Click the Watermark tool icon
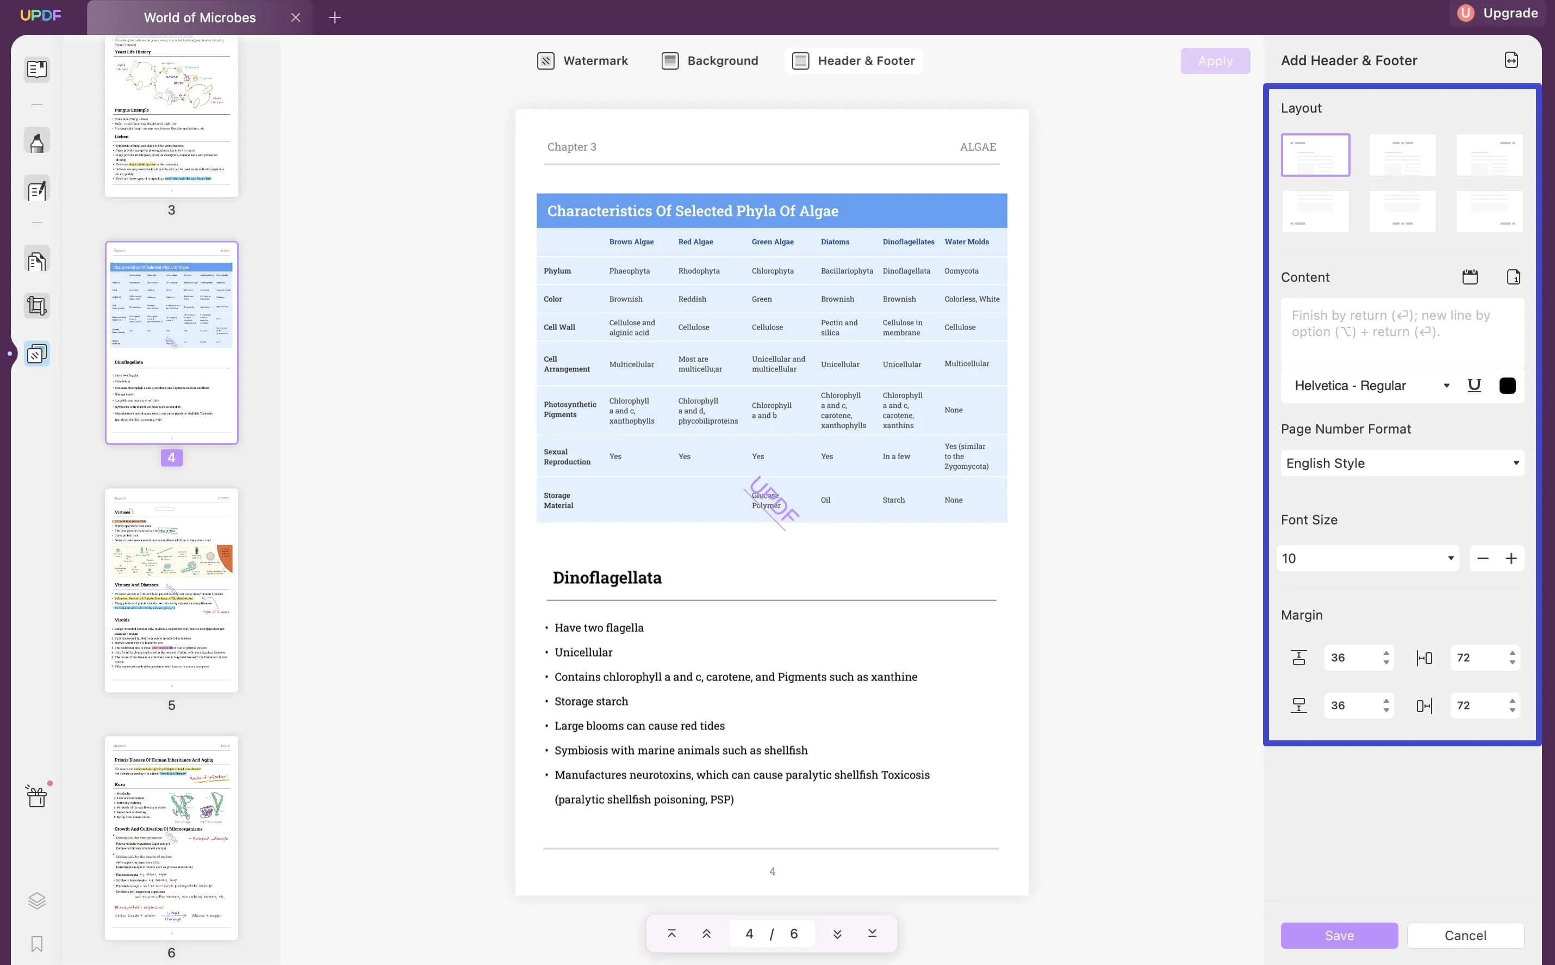 pos(545,60)
